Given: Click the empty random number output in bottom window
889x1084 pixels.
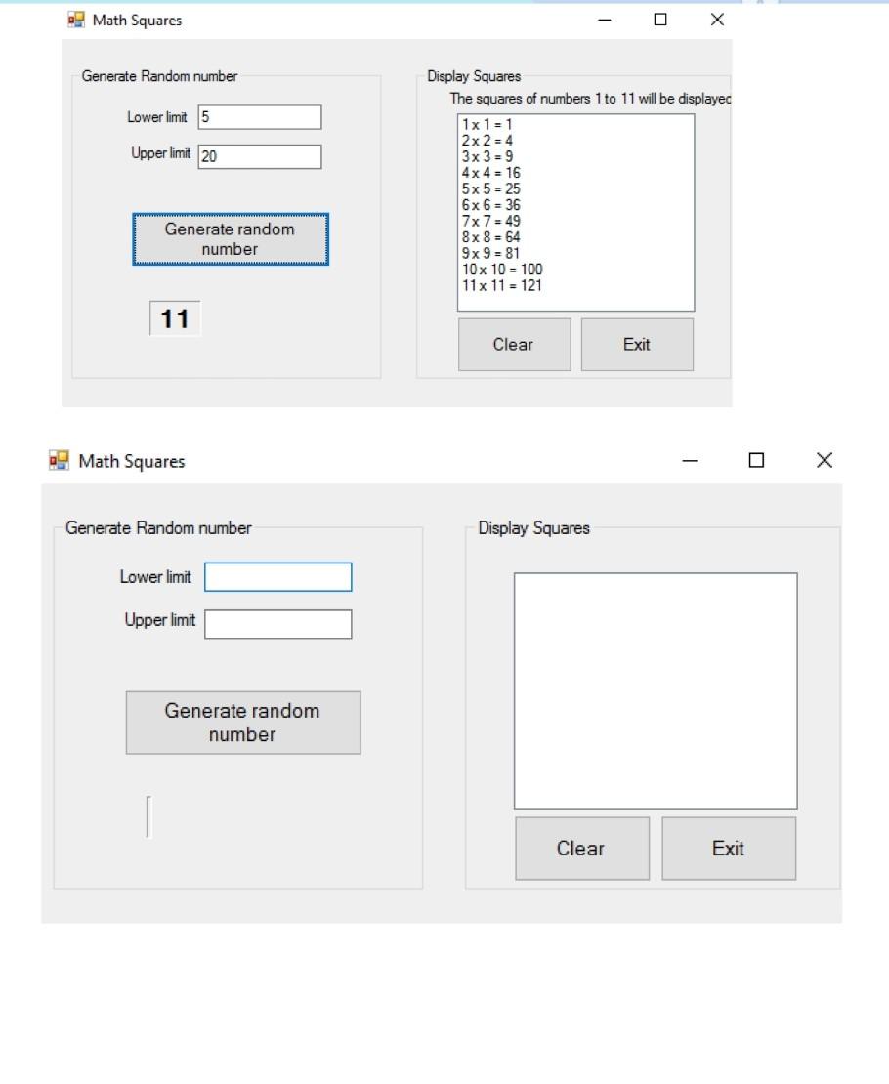Looking at the screenshot, I should point(148,816).
